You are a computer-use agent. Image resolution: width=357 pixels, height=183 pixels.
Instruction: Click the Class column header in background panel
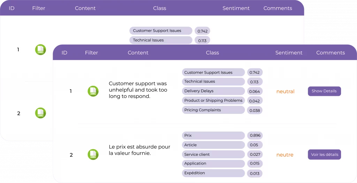click(159, 8)
